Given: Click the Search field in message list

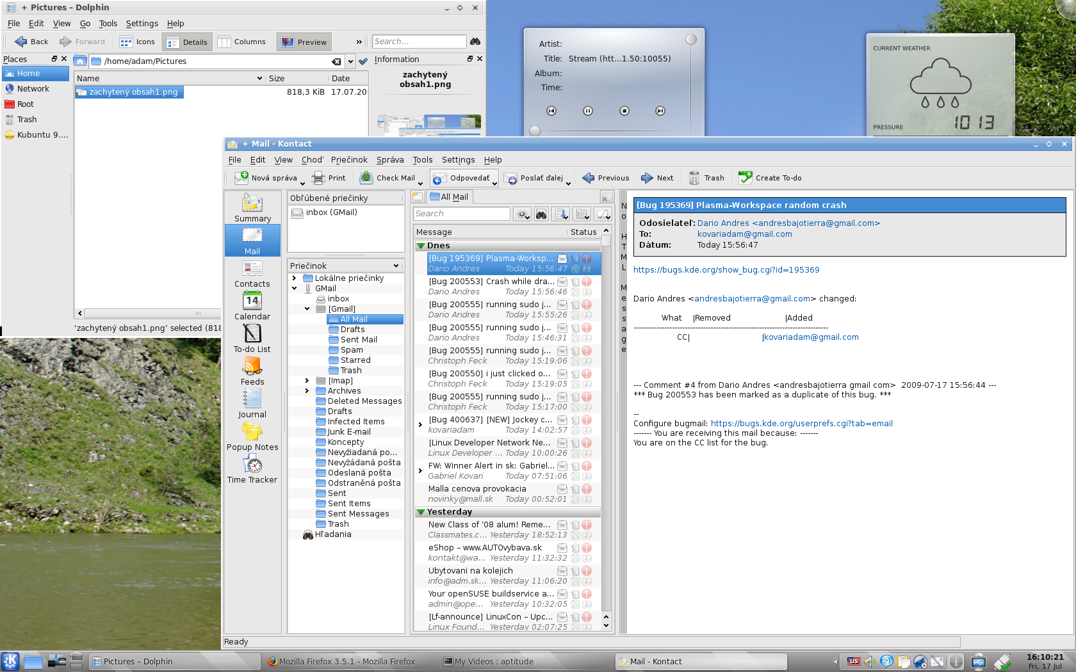Looking at the screenshot, I should (x=462, y=214).
